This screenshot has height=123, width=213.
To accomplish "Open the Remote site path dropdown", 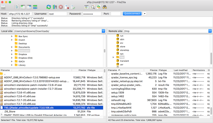I will [x=210, y=31].
